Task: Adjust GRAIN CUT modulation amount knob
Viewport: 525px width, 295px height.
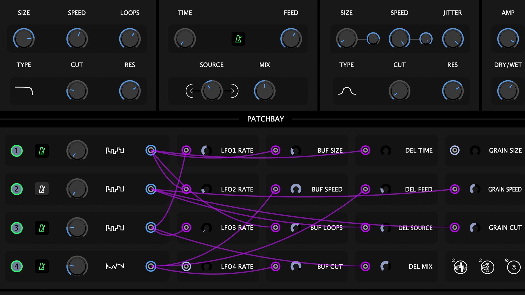Action: click(x=475, y=228)
